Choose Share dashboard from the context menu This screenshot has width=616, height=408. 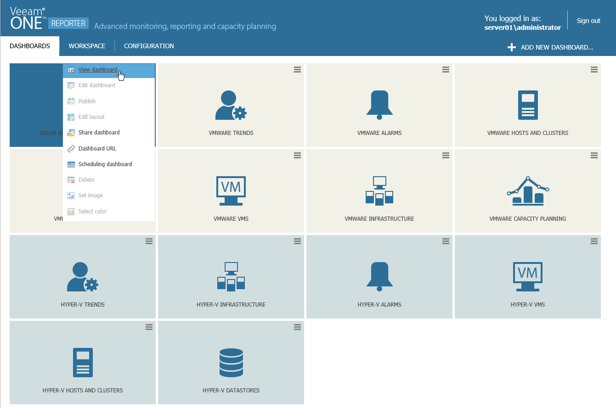pos(109,133)
